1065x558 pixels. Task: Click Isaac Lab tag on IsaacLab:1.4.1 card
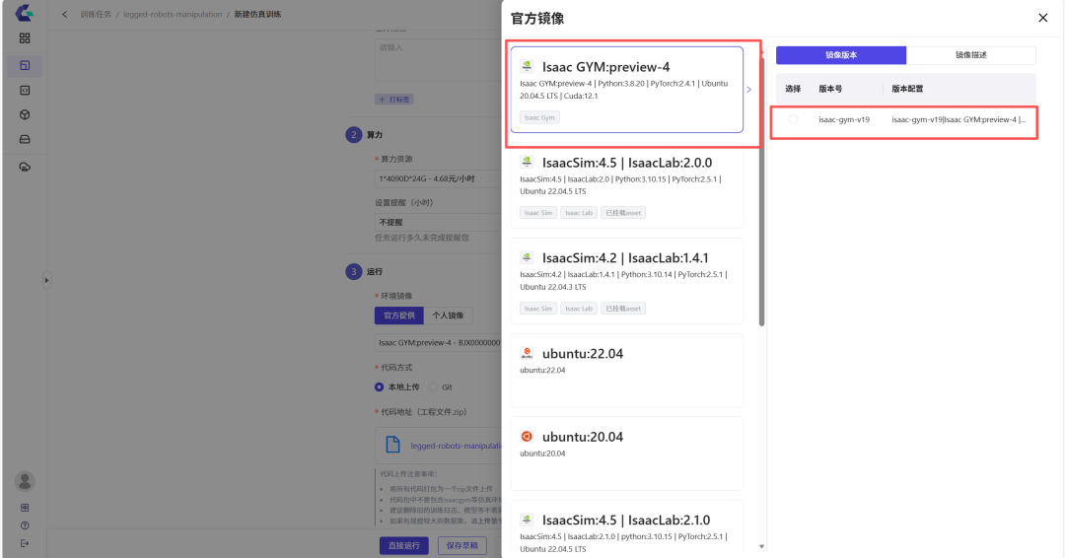point(579,309)
